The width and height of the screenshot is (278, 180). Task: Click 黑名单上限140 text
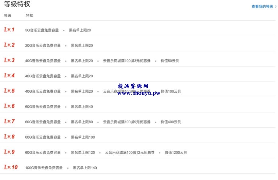(85, 168)
